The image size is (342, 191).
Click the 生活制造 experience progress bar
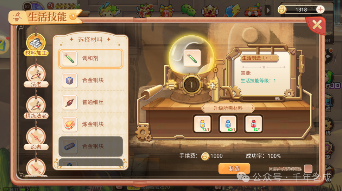(262, 98)
